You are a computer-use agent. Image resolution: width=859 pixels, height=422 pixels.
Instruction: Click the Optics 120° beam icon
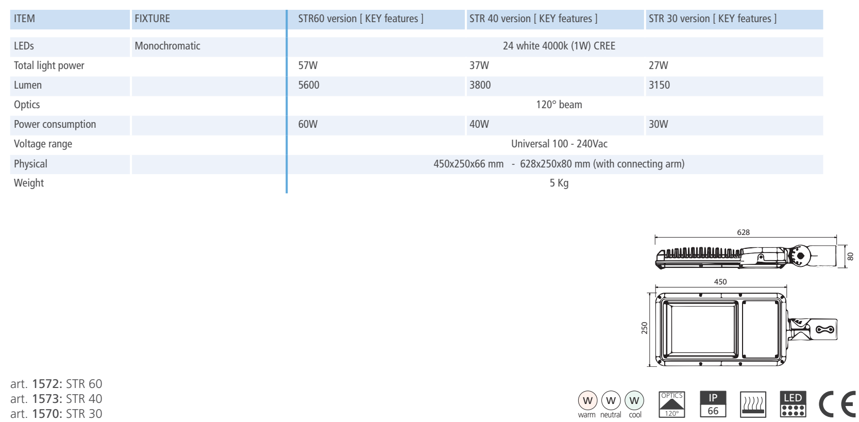pos(672,404)
